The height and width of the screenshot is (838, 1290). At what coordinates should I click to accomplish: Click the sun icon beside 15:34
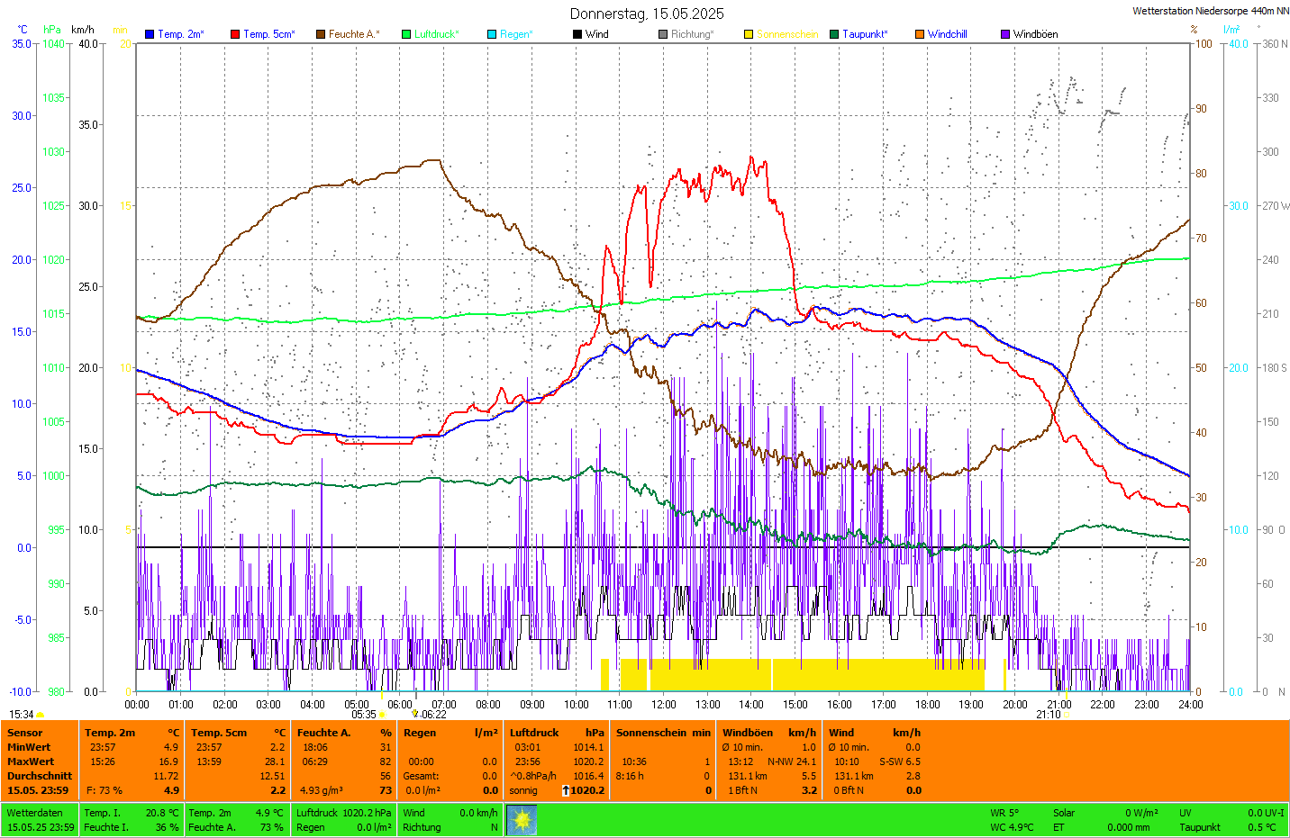41,715
